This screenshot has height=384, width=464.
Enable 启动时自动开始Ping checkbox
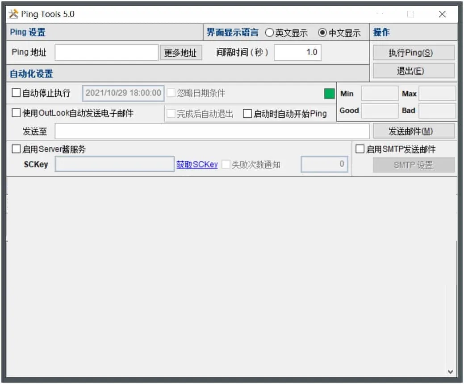pyautogui.click(x=247, y=114)
